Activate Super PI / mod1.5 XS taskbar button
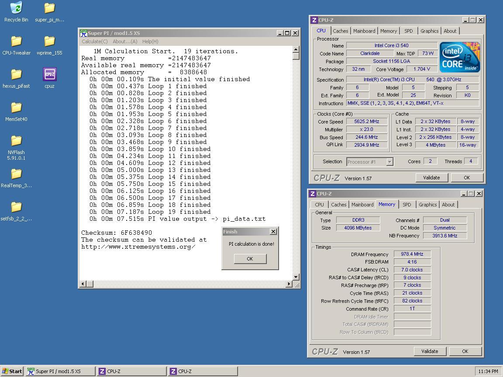Viewport: 503px width, 377px height. click(x=60, y=371)
